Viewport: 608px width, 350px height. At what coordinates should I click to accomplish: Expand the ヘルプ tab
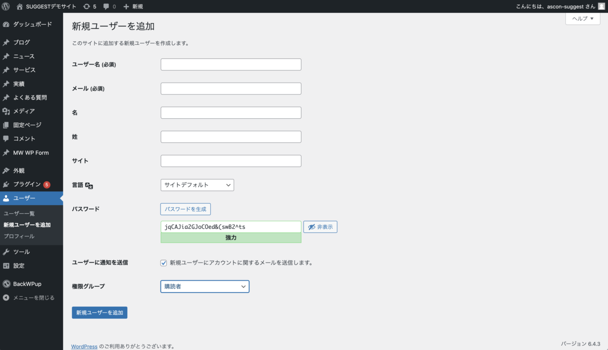[x=583, y=19]
